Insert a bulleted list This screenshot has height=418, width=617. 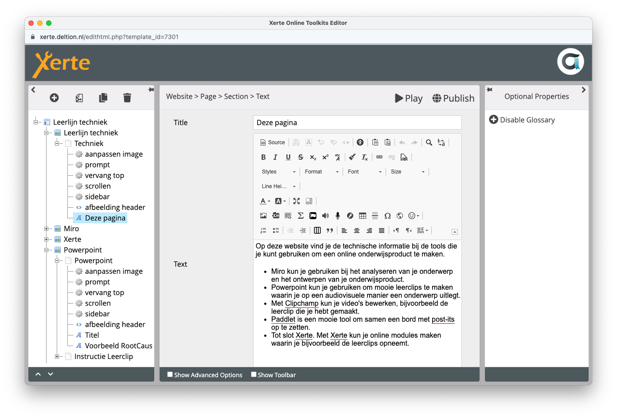click(276, 230)
